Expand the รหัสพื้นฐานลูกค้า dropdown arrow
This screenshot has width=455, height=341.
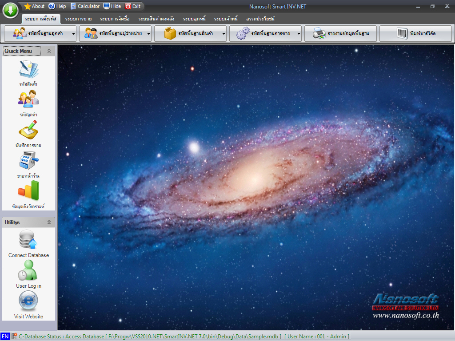coord(73,34)
